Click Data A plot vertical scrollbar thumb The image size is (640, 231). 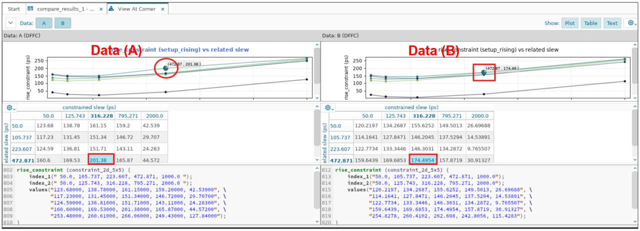pos(316,62)
